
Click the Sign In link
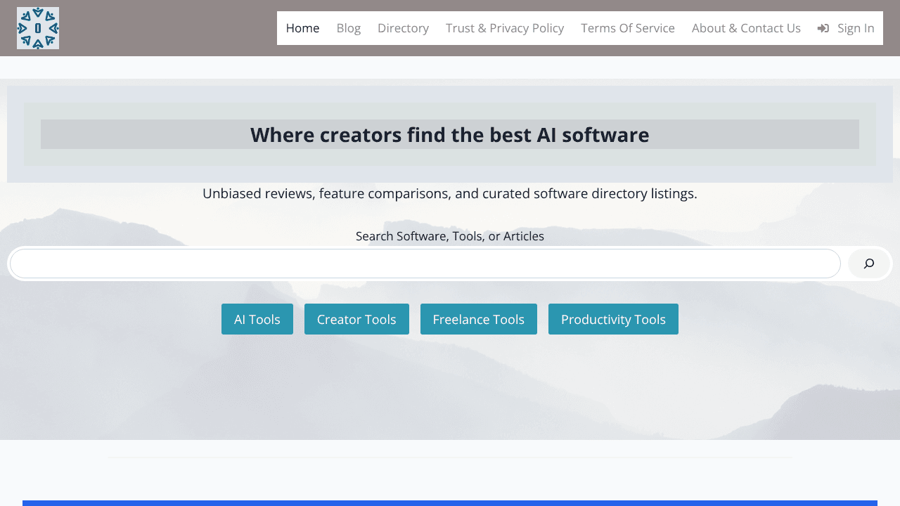pyautogui.click(x=846, y=28)
